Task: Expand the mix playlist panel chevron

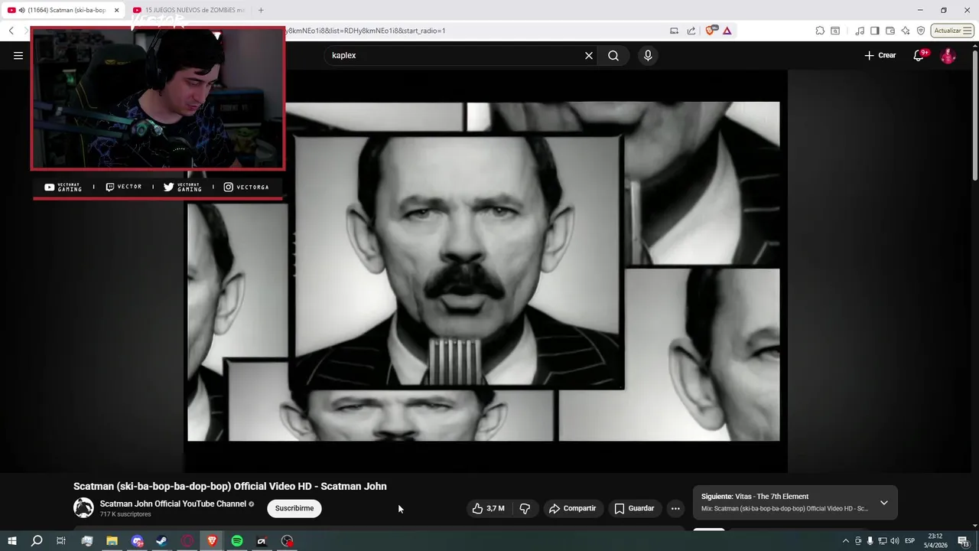Action: click(884, 503)
